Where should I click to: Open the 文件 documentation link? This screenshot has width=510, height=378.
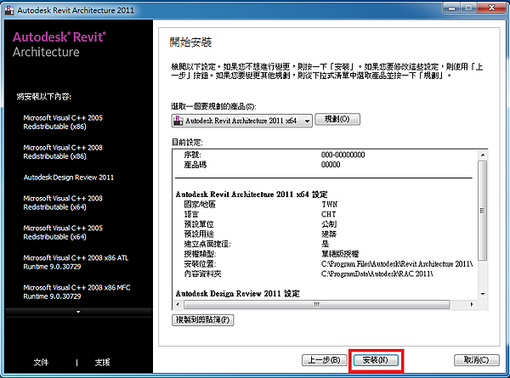[x=41, y=362]
